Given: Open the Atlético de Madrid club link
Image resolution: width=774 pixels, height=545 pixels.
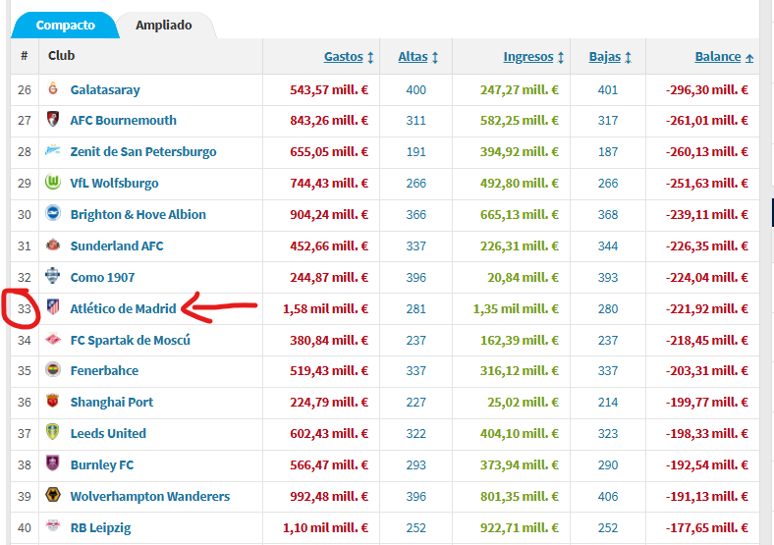Looking at the screenshot, I should (123, 308).
